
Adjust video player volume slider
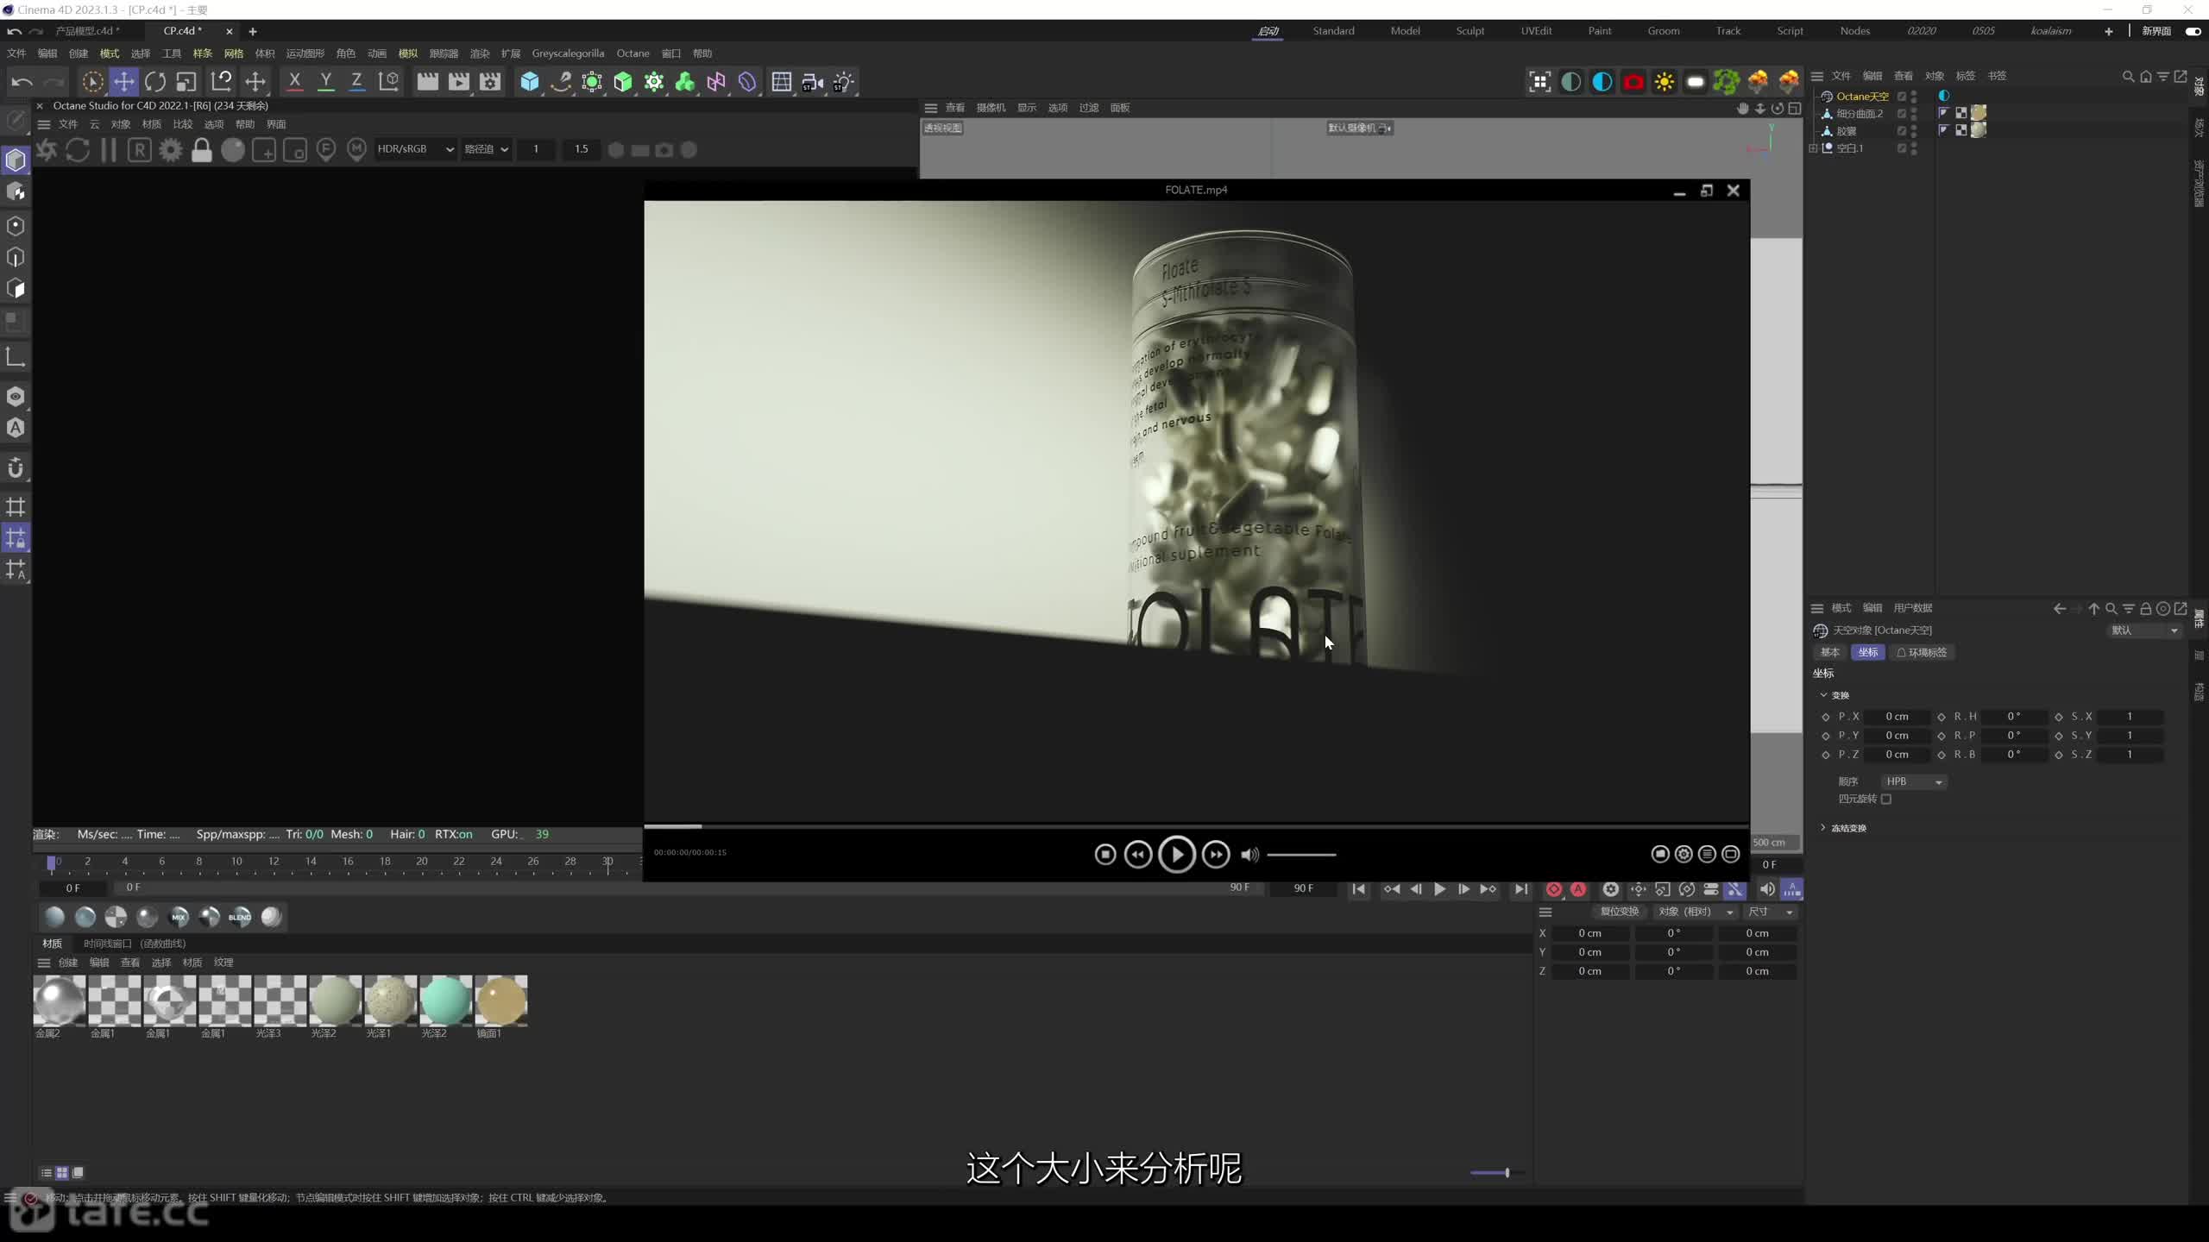click(1301, 855)
